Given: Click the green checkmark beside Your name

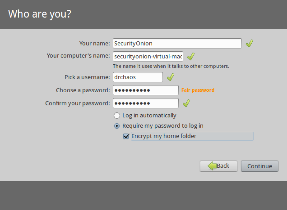Looking at the screenshot, I should coord(249,43).
